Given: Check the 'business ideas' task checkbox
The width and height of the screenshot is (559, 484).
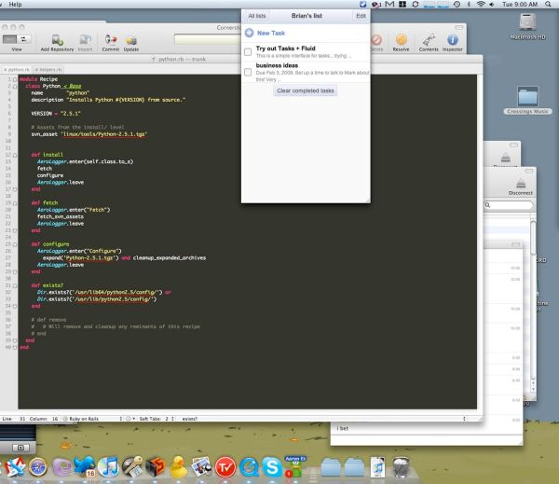Looking at the screenshot, I should coord(248,70).
